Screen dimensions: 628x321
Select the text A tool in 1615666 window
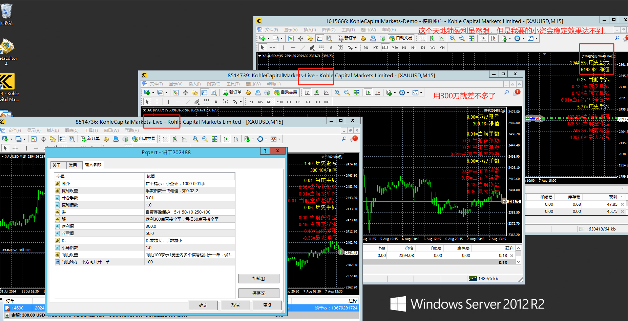click(331, 47)
